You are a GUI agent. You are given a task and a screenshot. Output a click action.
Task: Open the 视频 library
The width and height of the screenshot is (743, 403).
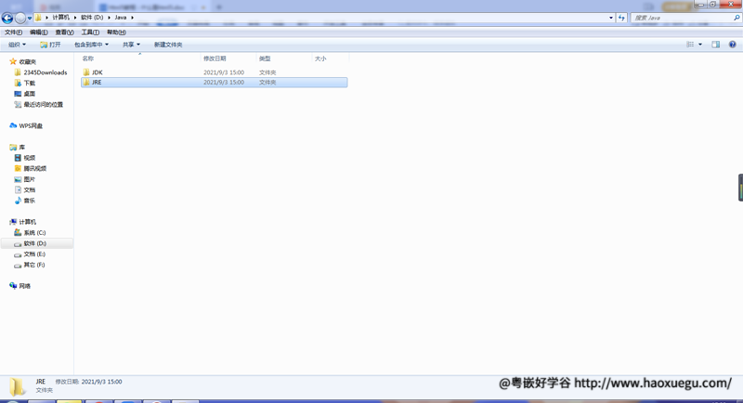30,158
